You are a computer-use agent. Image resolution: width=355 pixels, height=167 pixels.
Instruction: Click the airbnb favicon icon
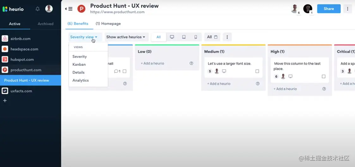click(x=5, y=39)
